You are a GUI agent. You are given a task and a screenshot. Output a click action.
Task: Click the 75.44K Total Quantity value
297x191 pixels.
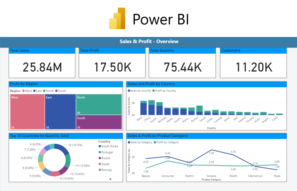pyautogui.click(x=182, y=67)
